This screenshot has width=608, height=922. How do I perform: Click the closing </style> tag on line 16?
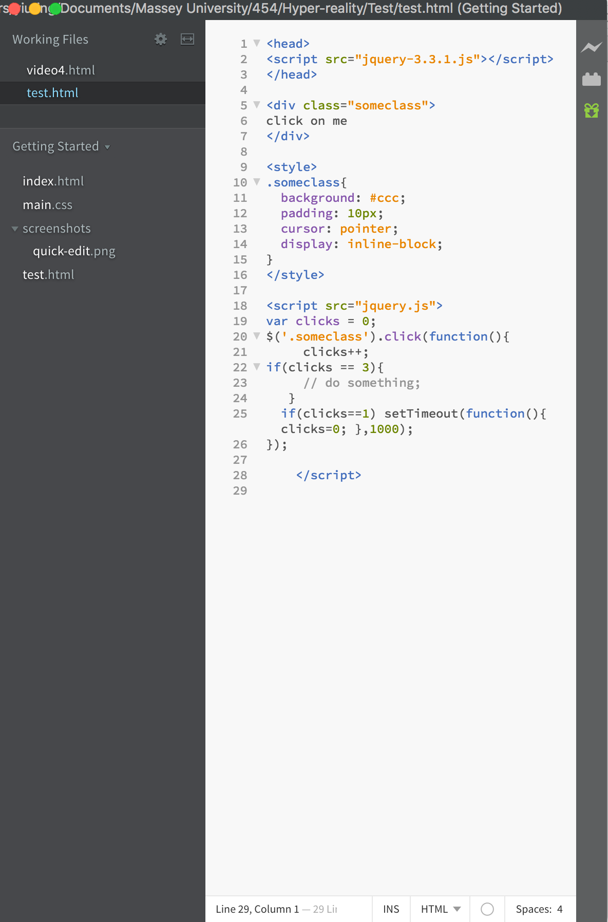click(x=295, y=275)
